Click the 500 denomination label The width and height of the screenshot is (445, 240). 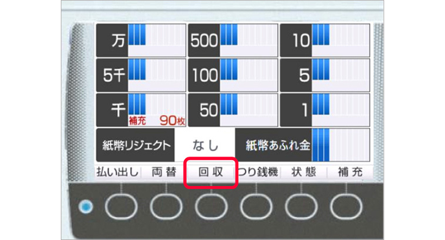point(204,41)
